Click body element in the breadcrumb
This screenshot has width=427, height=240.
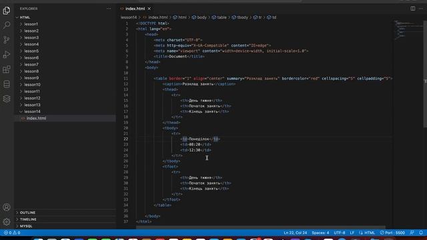tap(199, 17)
